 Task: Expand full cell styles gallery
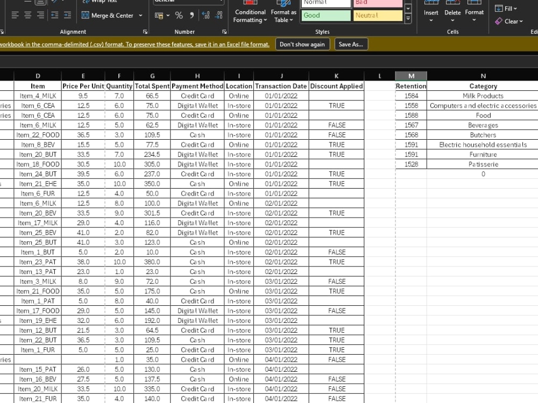408,18
